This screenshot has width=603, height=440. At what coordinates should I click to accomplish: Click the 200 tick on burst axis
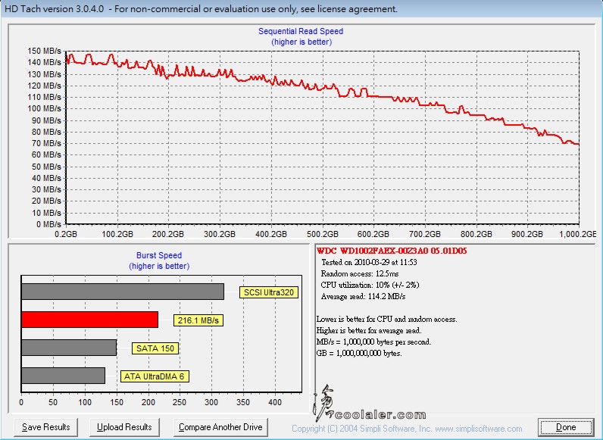point(148,402)
